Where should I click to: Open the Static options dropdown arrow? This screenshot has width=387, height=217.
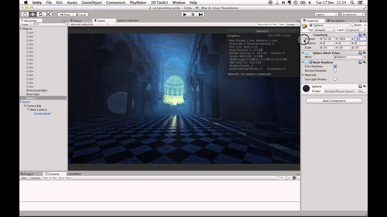click(x=365, y=25)
